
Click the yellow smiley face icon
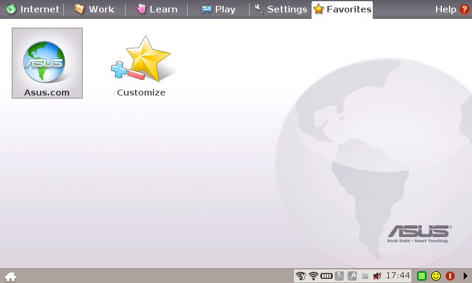436,276
